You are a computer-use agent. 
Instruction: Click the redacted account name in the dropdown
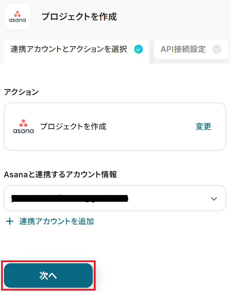69,198
